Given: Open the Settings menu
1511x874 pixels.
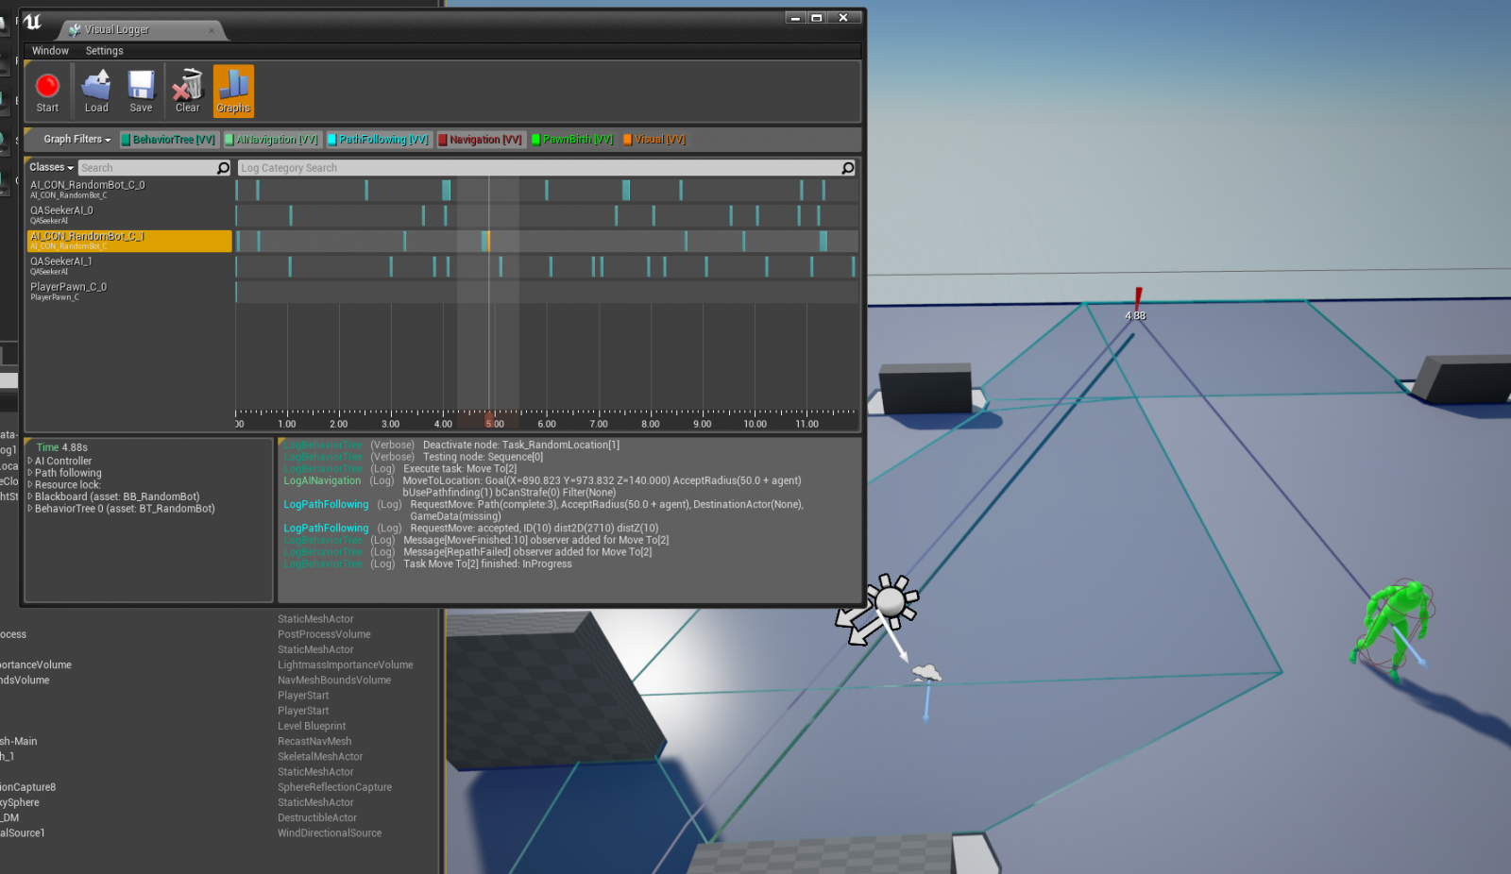Looking at the screenshot, I should (x=104, y=50).
